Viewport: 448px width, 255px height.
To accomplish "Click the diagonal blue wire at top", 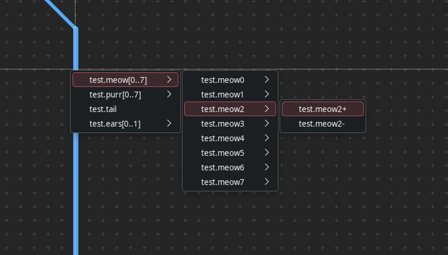I will pos(60,13).
